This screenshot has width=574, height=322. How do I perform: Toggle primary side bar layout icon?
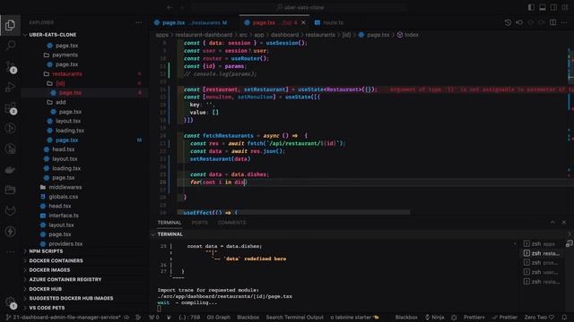[x=531, y=7]
